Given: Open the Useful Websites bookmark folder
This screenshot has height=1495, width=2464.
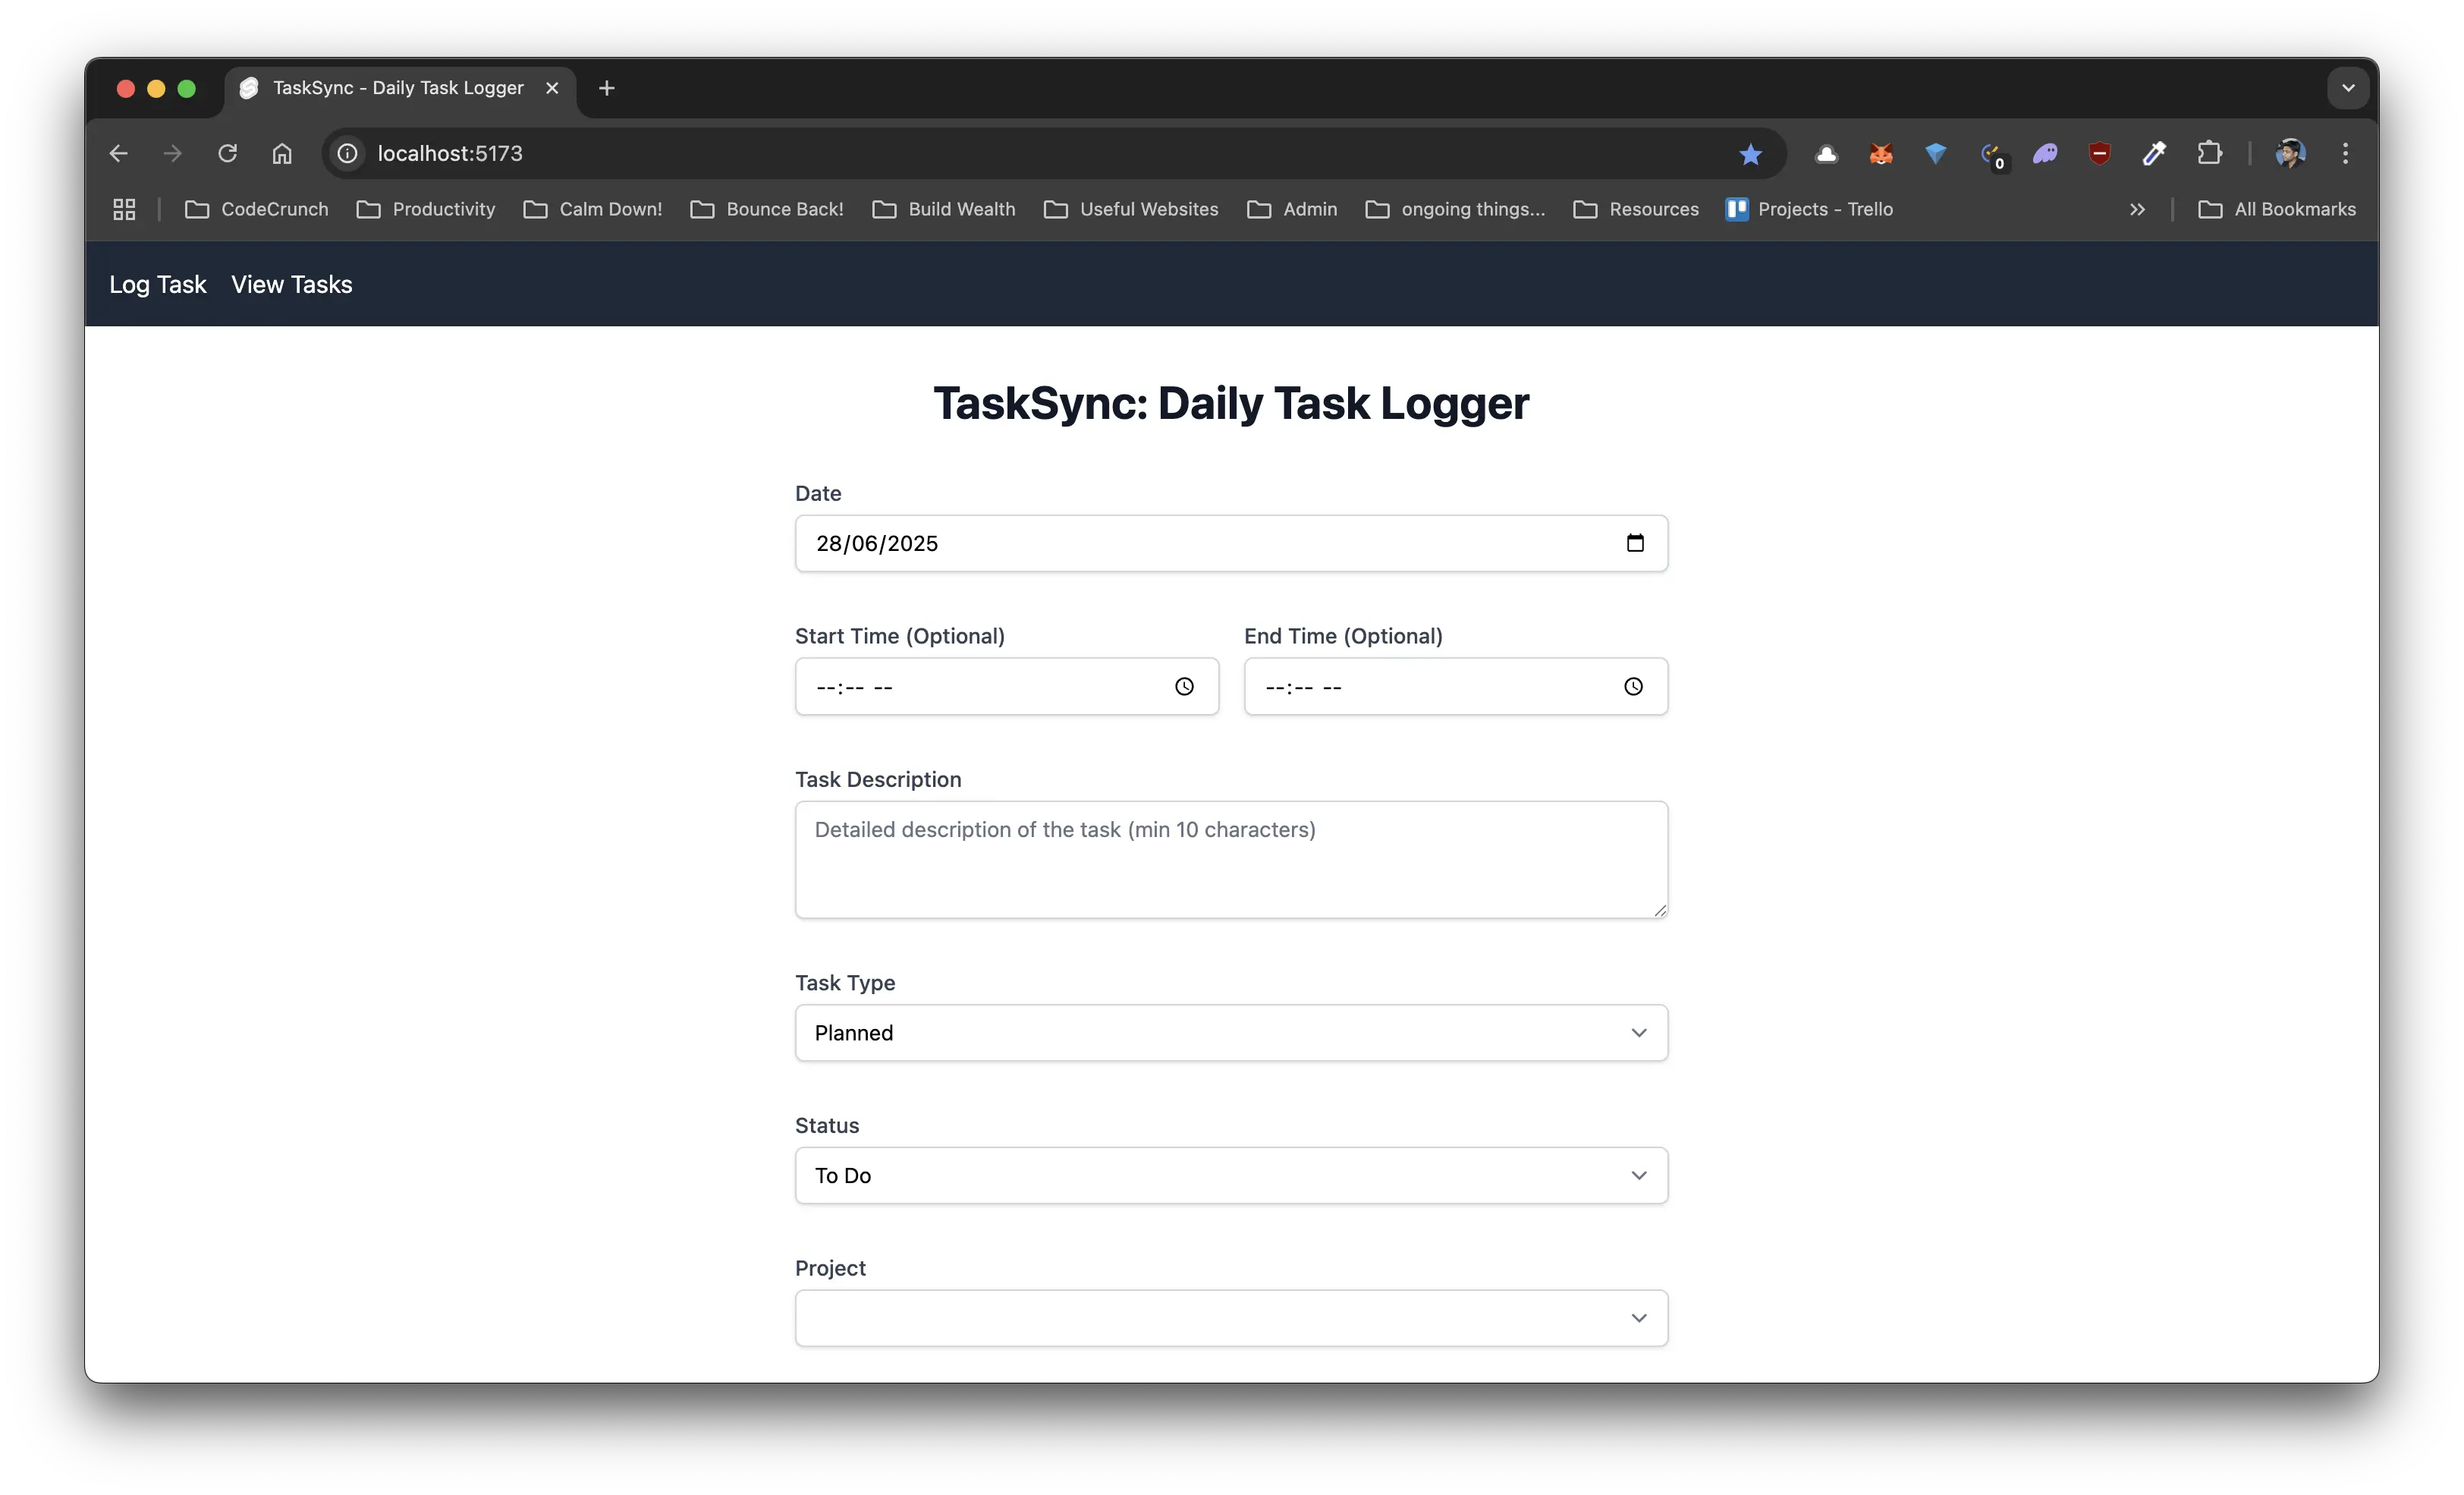Looking at the screenshot, I should [1131, 209].
